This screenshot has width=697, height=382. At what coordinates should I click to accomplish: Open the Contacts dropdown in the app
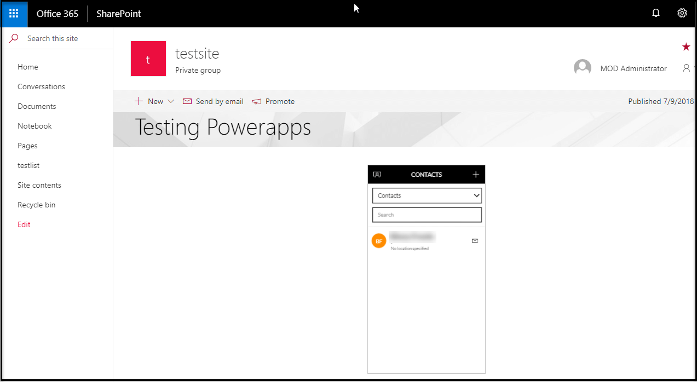tap(427, 195)
